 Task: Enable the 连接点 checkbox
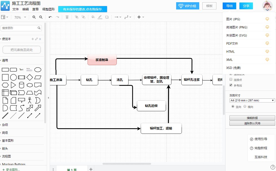pyautogui.click(x=231, y=80)
